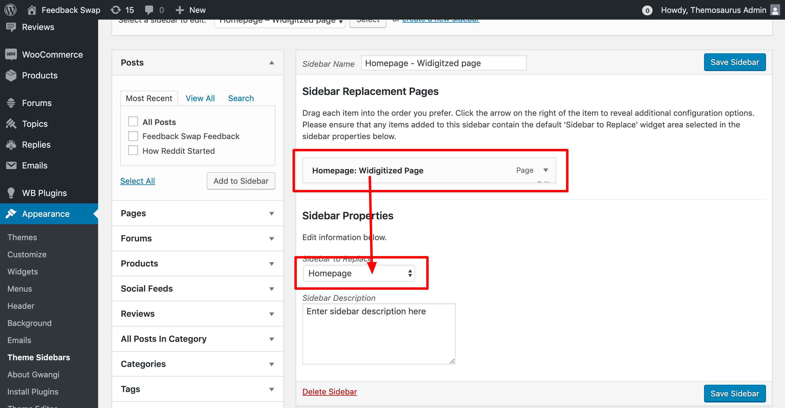The image size is (785, 408).
Task: Expand the Pages panel
Action: click(271, 213)
